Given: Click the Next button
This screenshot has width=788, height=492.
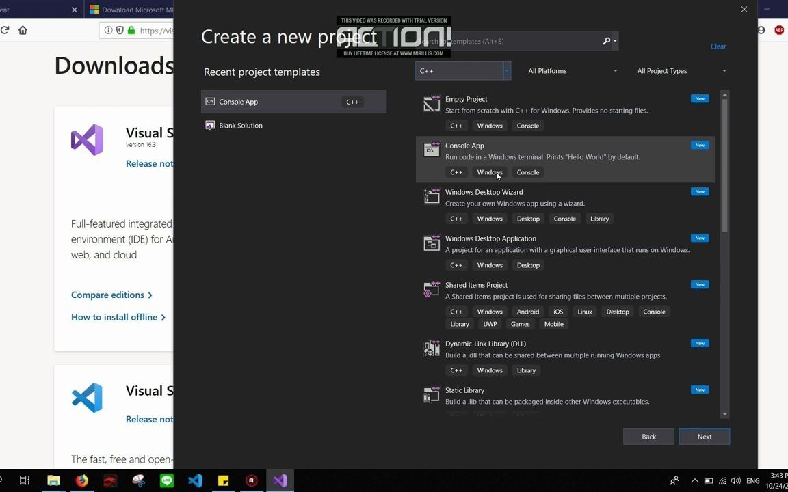Looking at the screenshot, I should 704,436.
